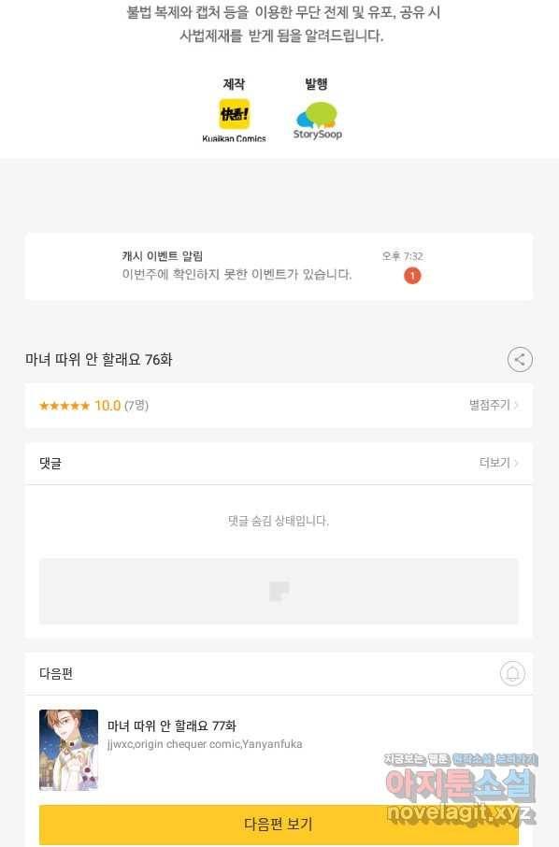Open the 캐시 이벤트 알림 notification card
The height and width of the screenshot is (847, 559).
pos(279,266)
